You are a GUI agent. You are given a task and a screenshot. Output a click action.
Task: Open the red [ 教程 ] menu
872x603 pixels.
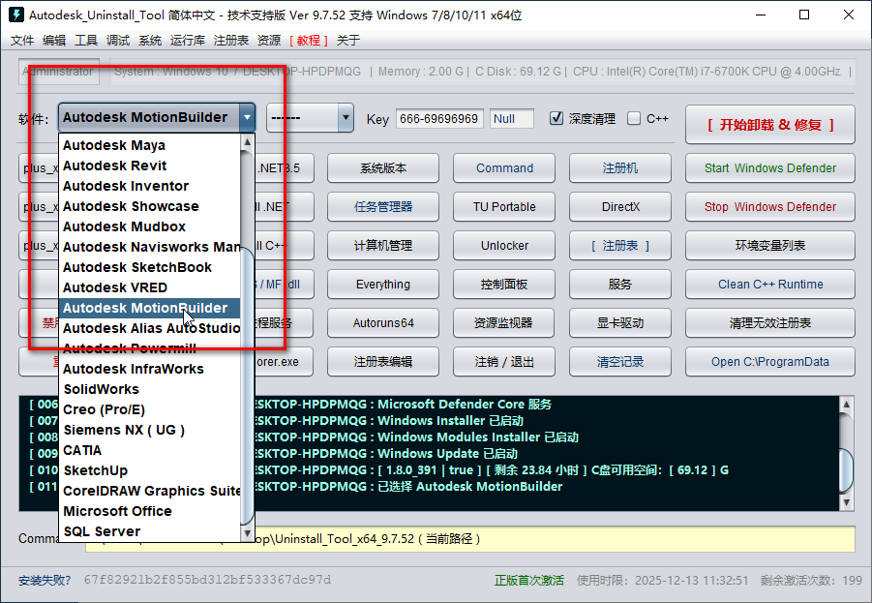pos(309,40)
